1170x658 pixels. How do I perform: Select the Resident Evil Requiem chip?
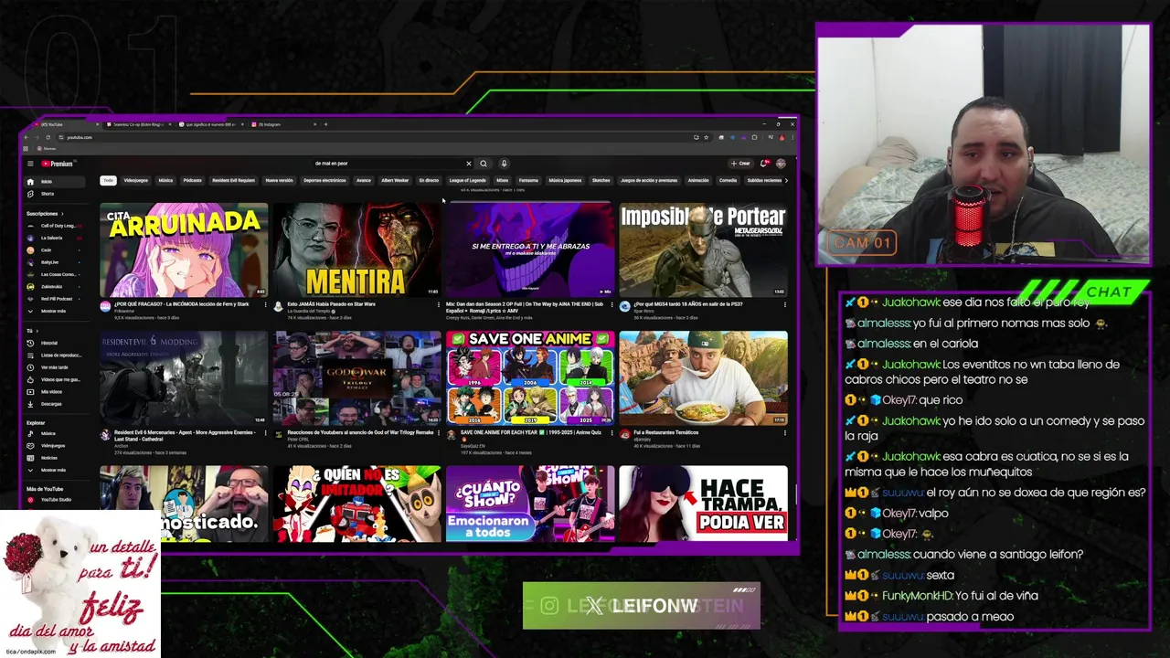(x=234, y=180)
